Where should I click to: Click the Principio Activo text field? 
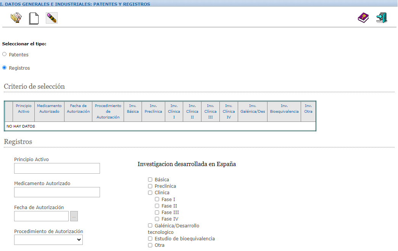57,168
